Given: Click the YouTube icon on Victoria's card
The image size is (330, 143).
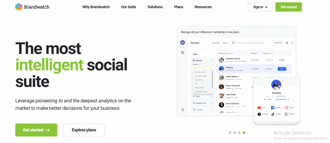Looking at the screenshot, I should click(x=259, y=108).
